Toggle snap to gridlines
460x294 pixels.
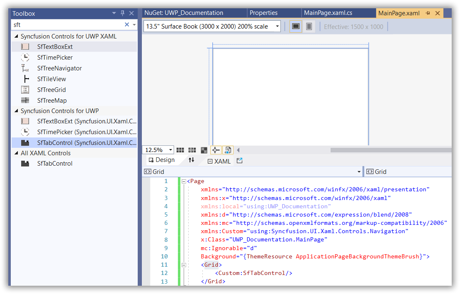tap(192, 150)
